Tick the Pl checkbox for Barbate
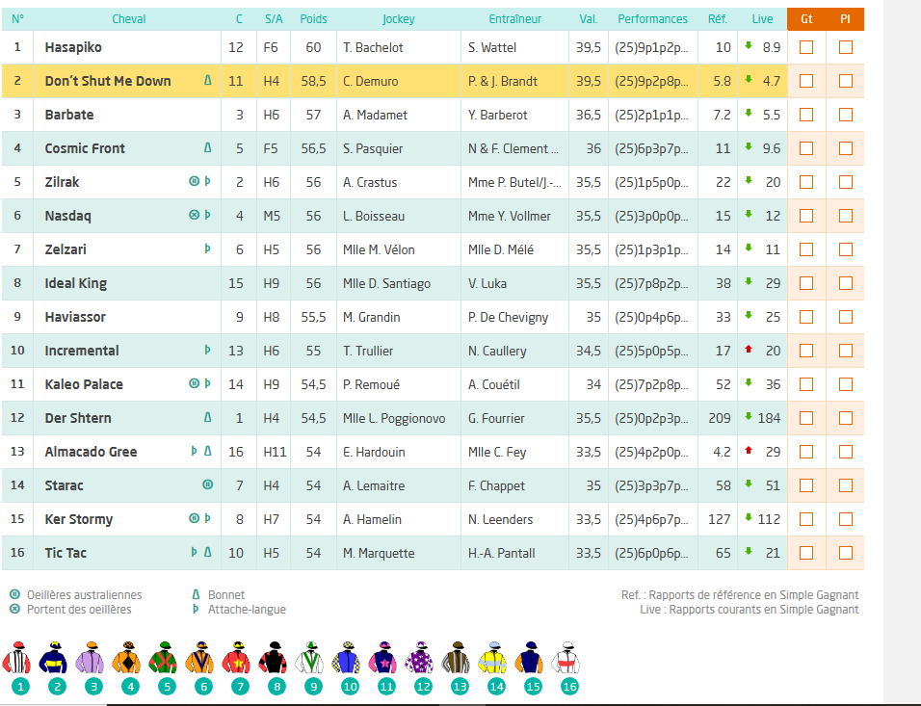The height and width of the screenshot is (706, 921). coord(845,115)
